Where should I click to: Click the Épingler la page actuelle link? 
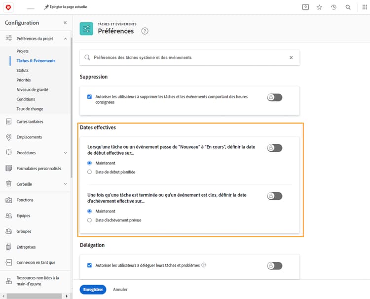click(x=68, y=7)
